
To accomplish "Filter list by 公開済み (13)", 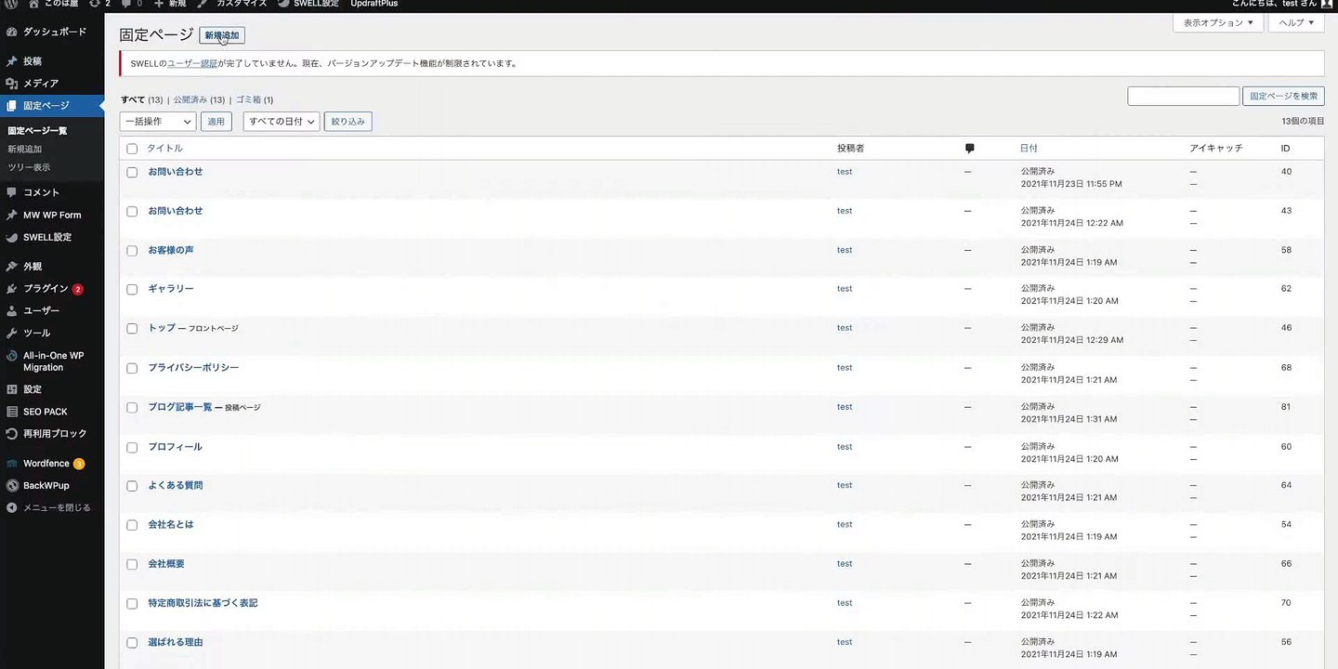I will pos(199,99).
